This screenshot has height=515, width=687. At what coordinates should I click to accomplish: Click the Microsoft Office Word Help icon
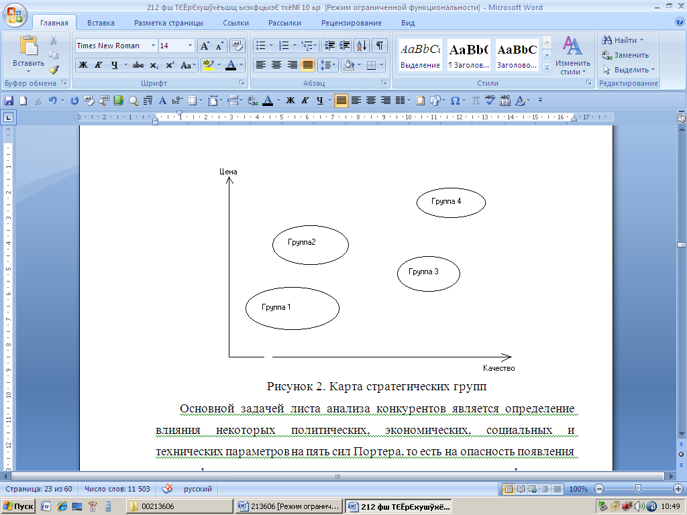tap(680, 22)
